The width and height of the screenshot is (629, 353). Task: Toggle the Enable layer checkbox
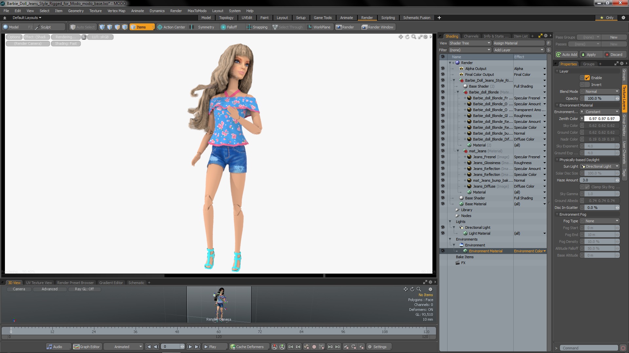click(x=587, y=78)
